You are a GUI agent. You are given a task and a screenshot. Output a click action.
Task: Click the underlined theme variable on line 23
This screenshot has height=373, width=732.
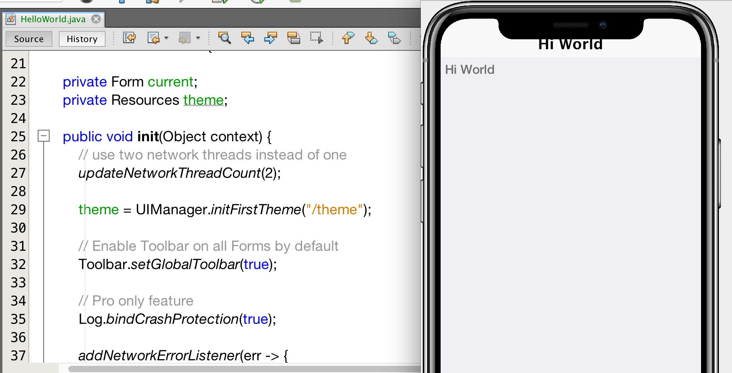[x=204, y=100]
